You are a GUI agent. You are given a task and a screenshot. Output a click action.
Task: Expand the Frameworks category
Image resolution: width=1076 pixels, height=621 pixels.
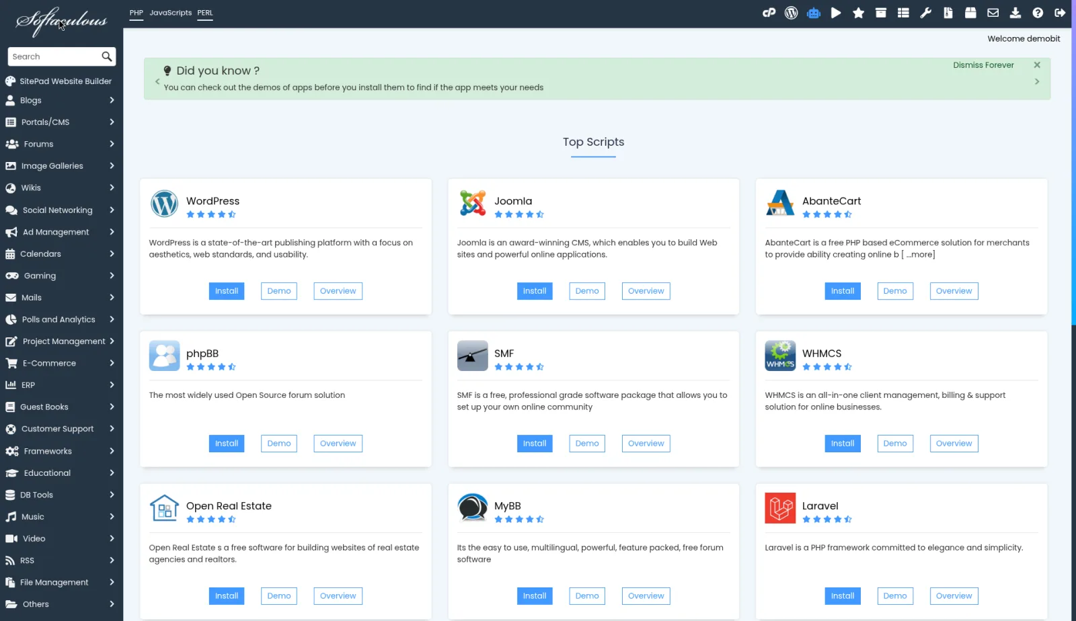tap(61, 451)
